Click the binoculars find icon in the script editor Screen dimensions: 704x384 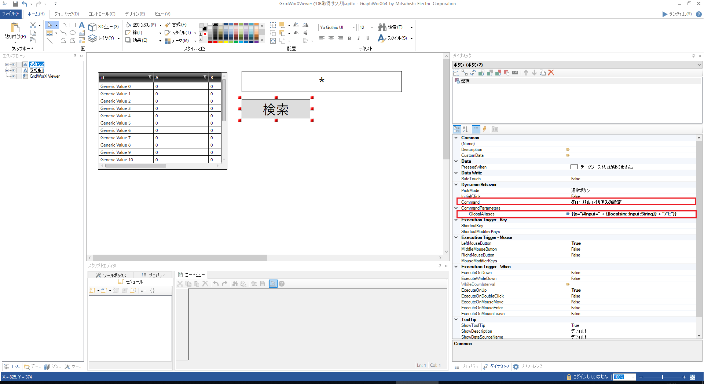click(235, 284)
